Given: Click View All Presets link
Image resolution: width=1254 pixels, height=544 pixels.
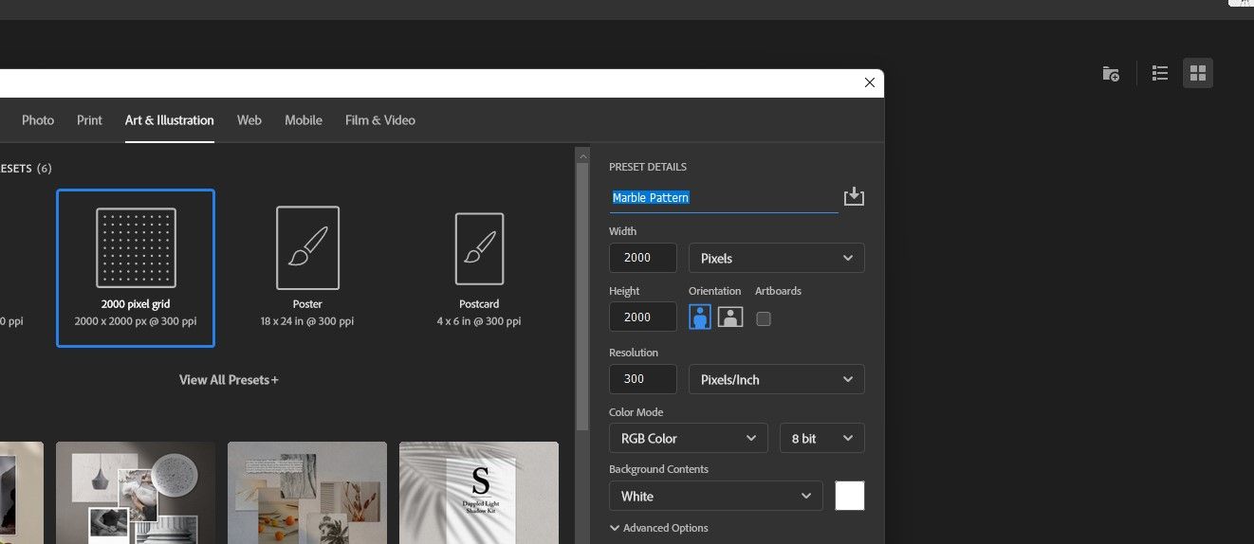Looking at the screenshot, I should click(229, 380).
